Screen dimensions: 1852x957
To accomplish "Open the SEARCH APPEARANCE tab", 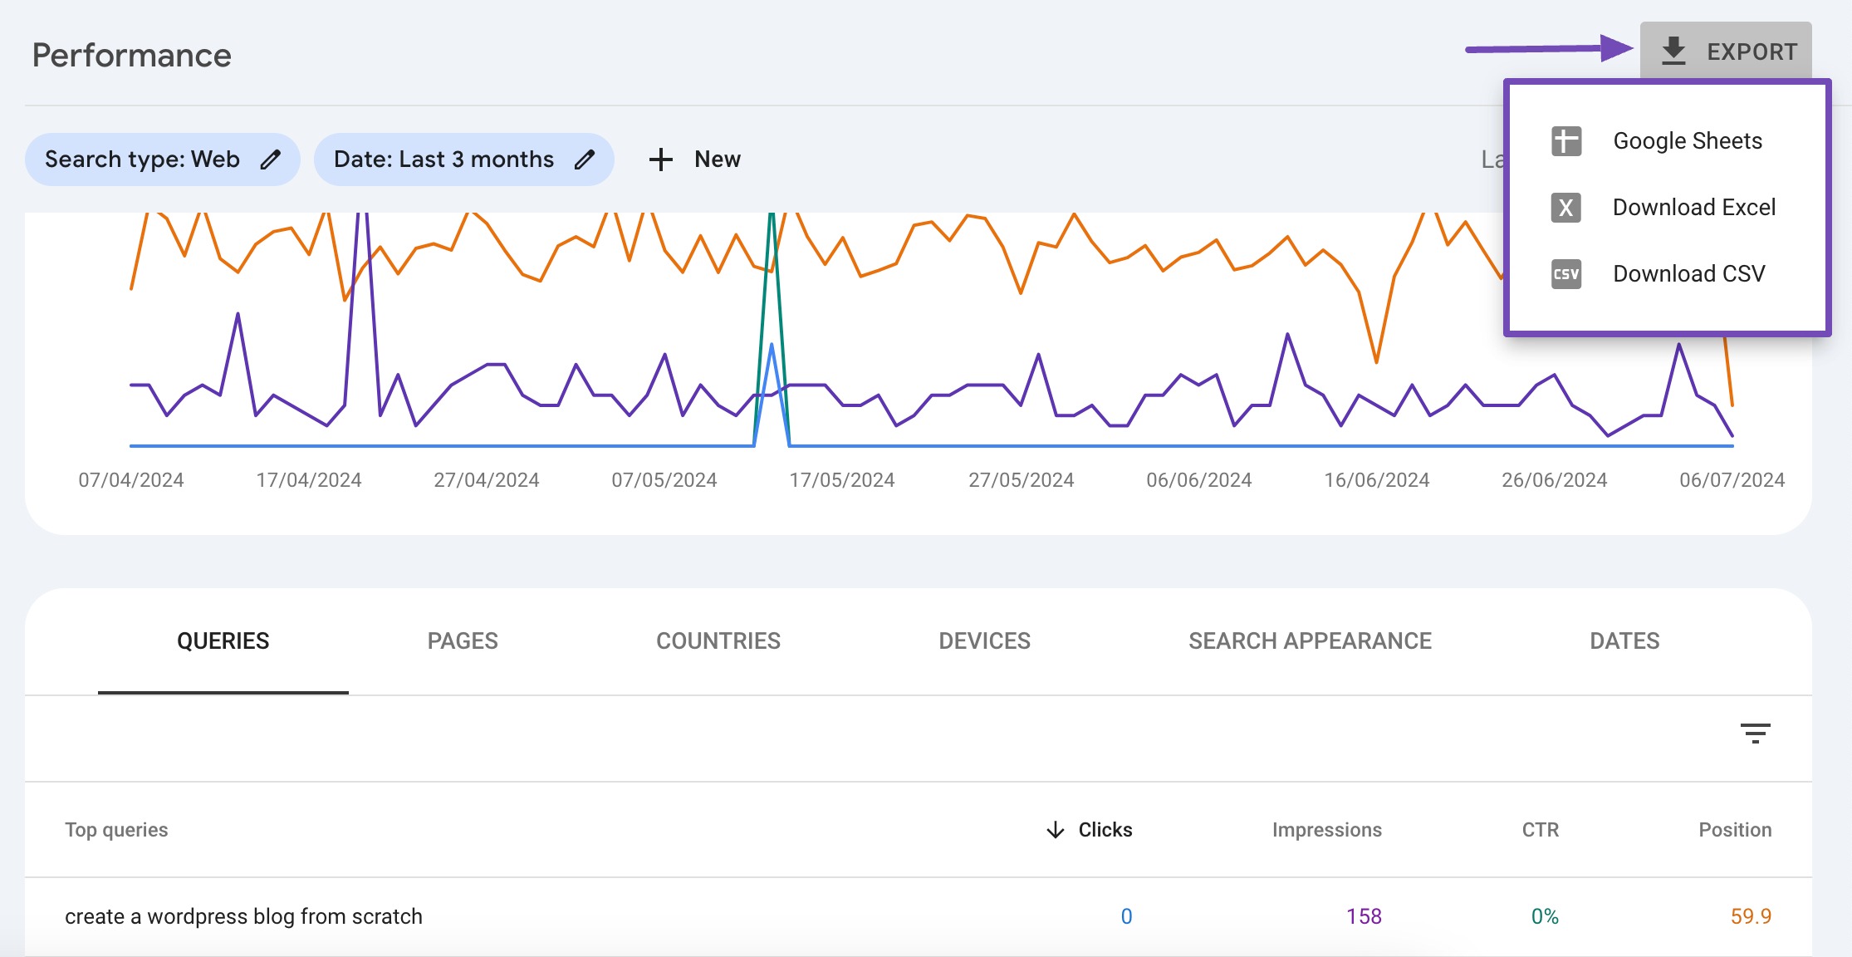I will (x=1311, y=641).
